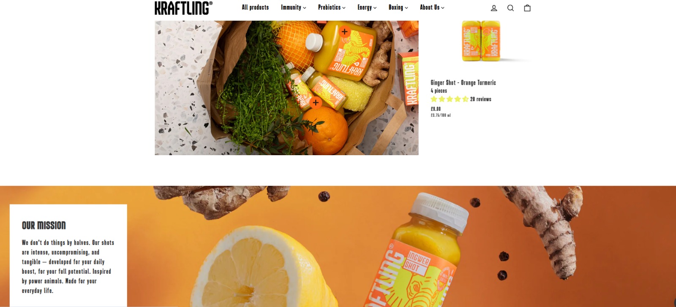Expand the Energy dropdown menu
The height and width of the screenshot is (307, 676).
(367, 8)
